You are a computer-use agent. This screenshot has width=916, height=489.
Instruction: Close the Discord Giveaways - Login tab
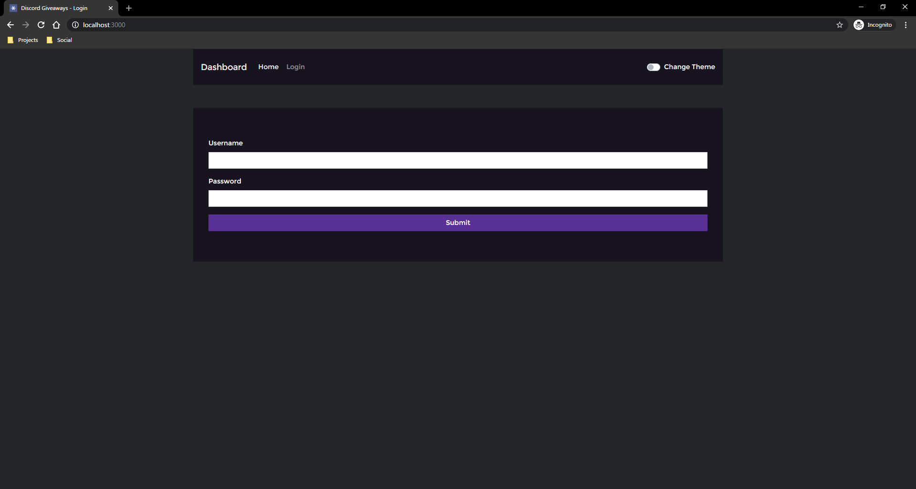[111, 8]
